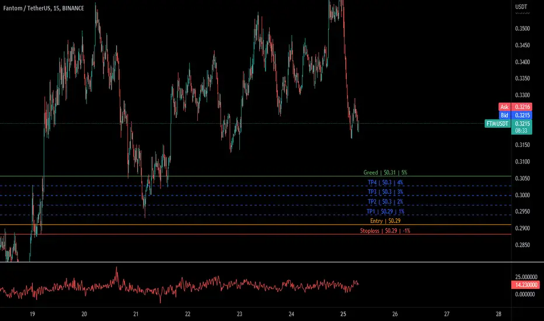Select the orange Entry | $0.29 label
The width and height of the screenshot is (544, 321).
coord(385,221)
